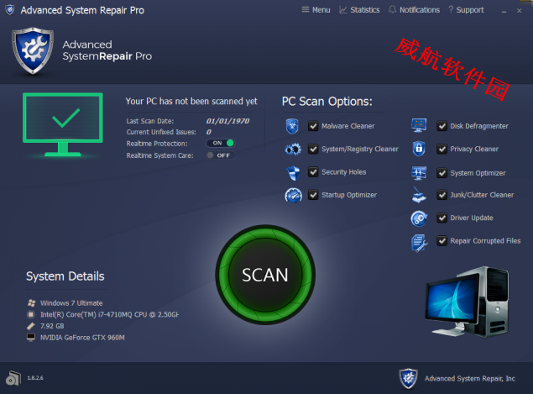Click the RAM memory icon beside 7.92 GB
Viewport: 533px width, 394px height.
pos(31,326)
